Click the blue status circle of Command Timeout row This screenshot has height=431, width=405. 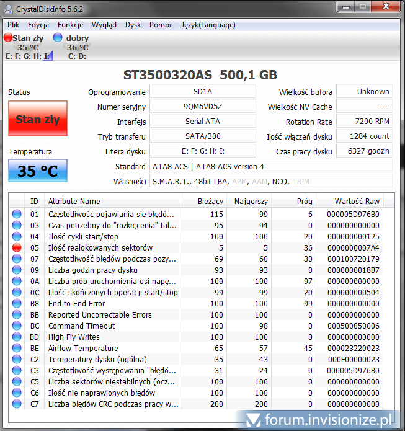pyautogui.click(x=17, y=326)
